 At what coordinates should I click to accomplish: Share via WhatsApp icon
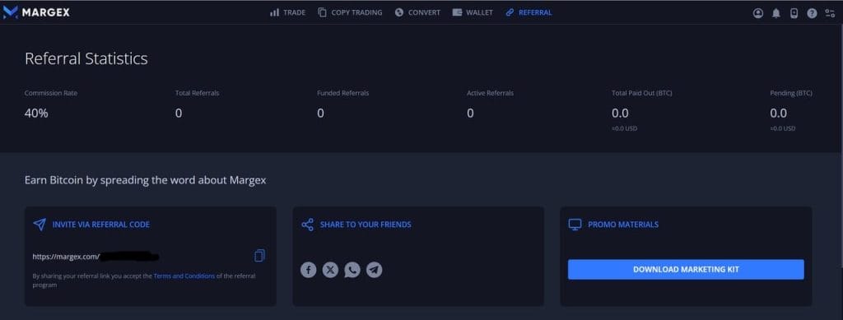[x=352, y=270]
